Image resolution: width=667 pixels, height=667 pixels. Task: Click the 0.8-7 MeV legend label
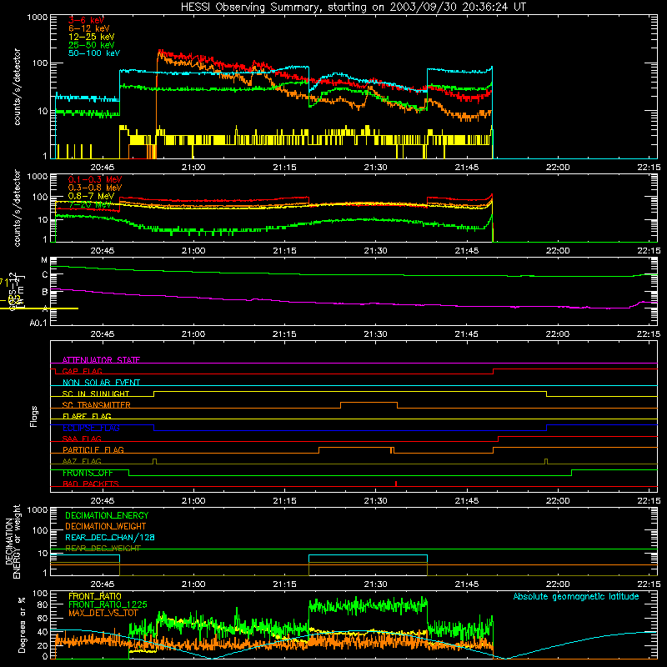tap(91, 196)
